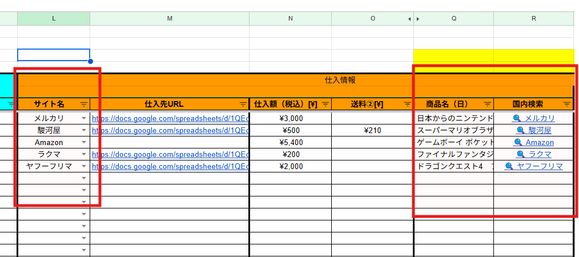Click the right arrow to expand hidden column P
Screen dimensions: 579x257
[x=417, y=19]
